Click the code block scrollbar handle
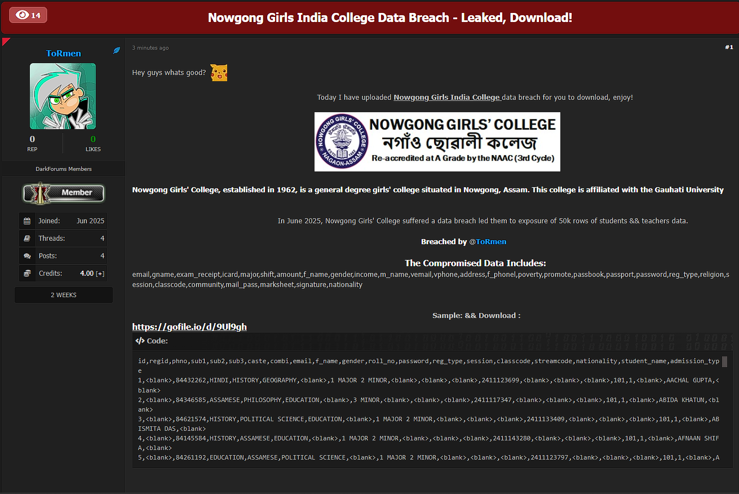 724,361
